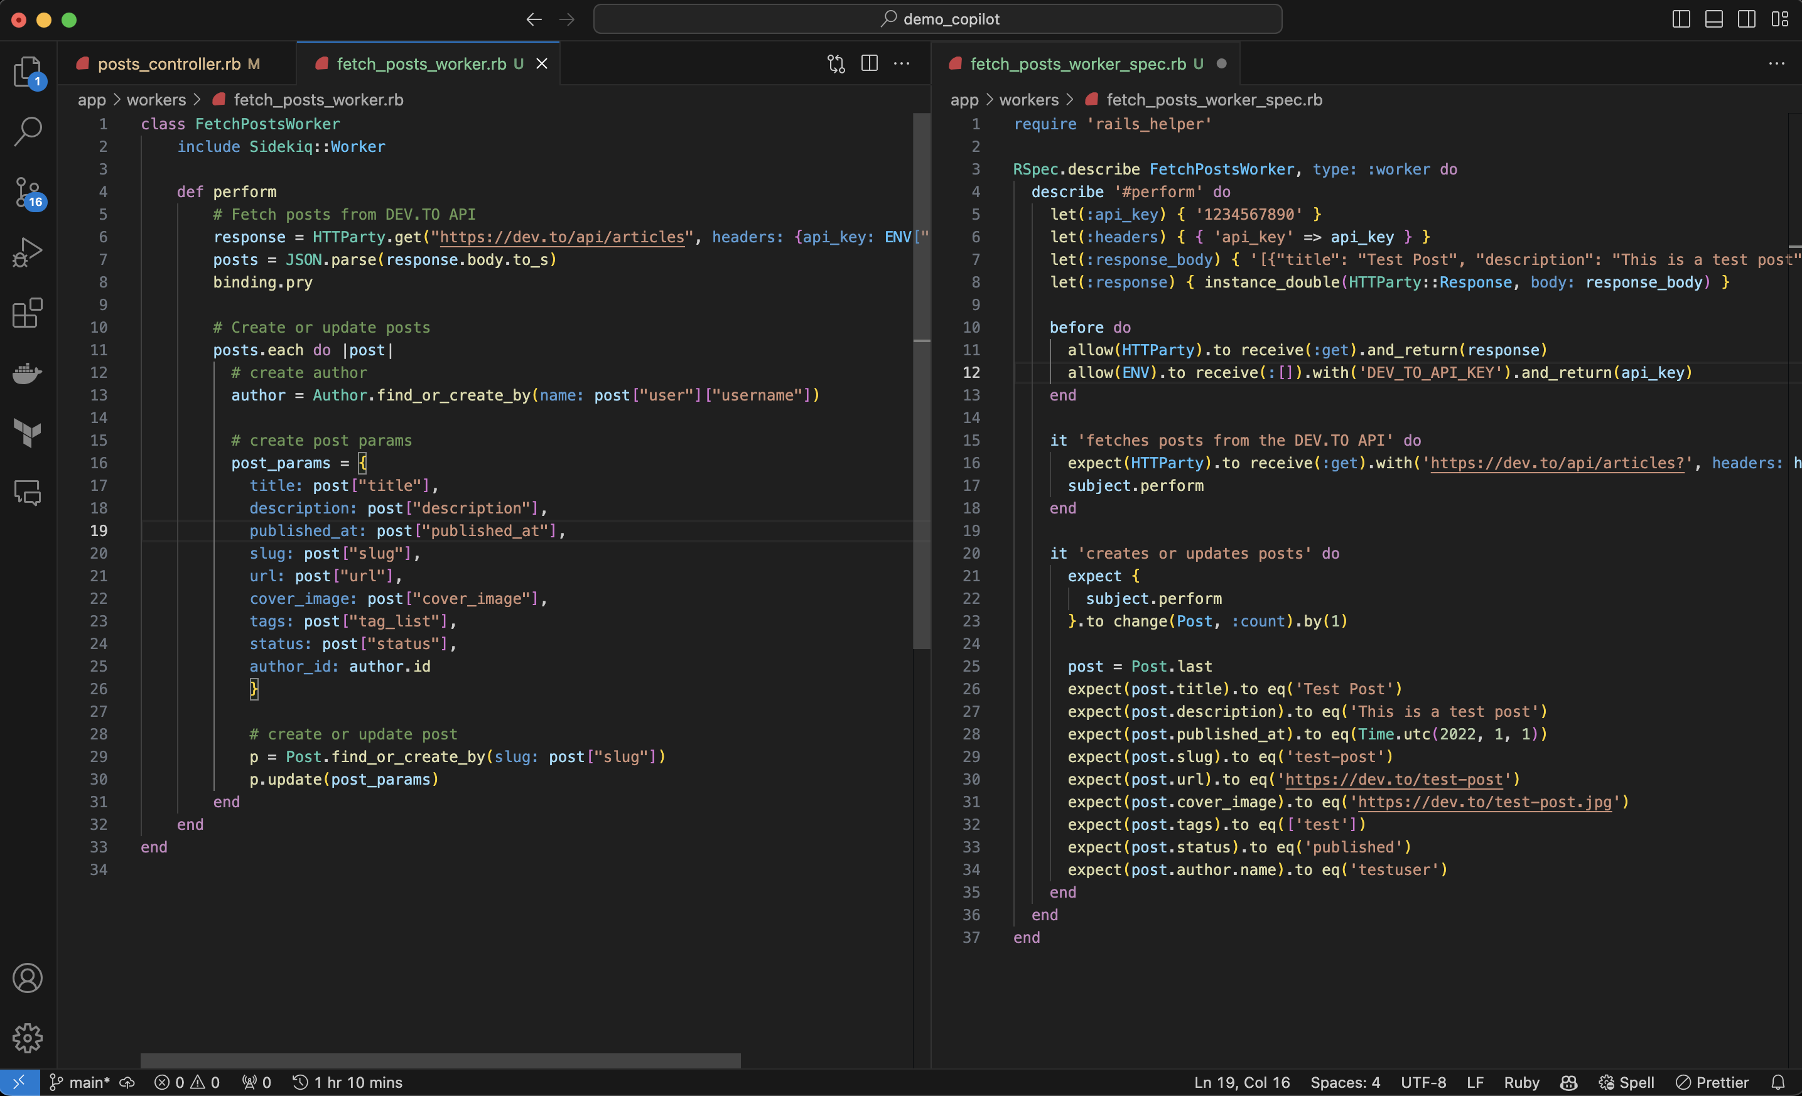Open the 'workers' breadcrumb dropdown
1802x1096 pixels.
tap(157, 100)
